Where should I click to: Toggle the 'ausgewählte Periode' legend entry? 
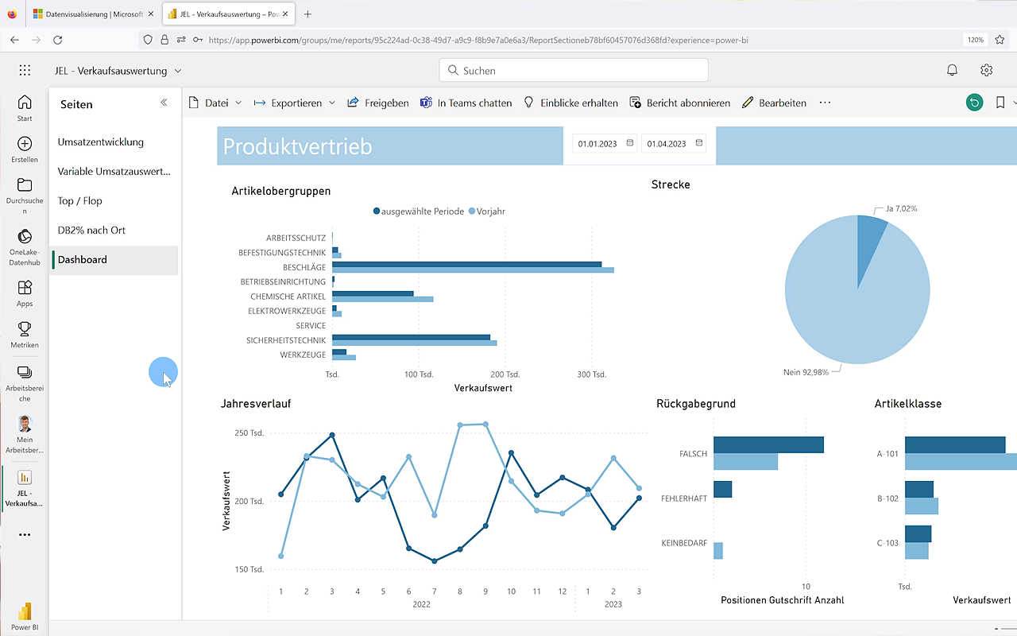point(419,211)
